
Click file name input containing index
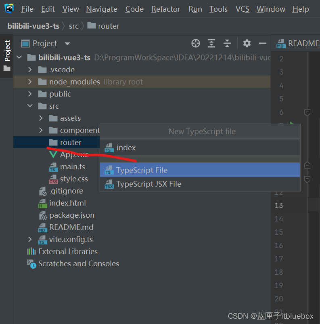click(x=200, y=147)
